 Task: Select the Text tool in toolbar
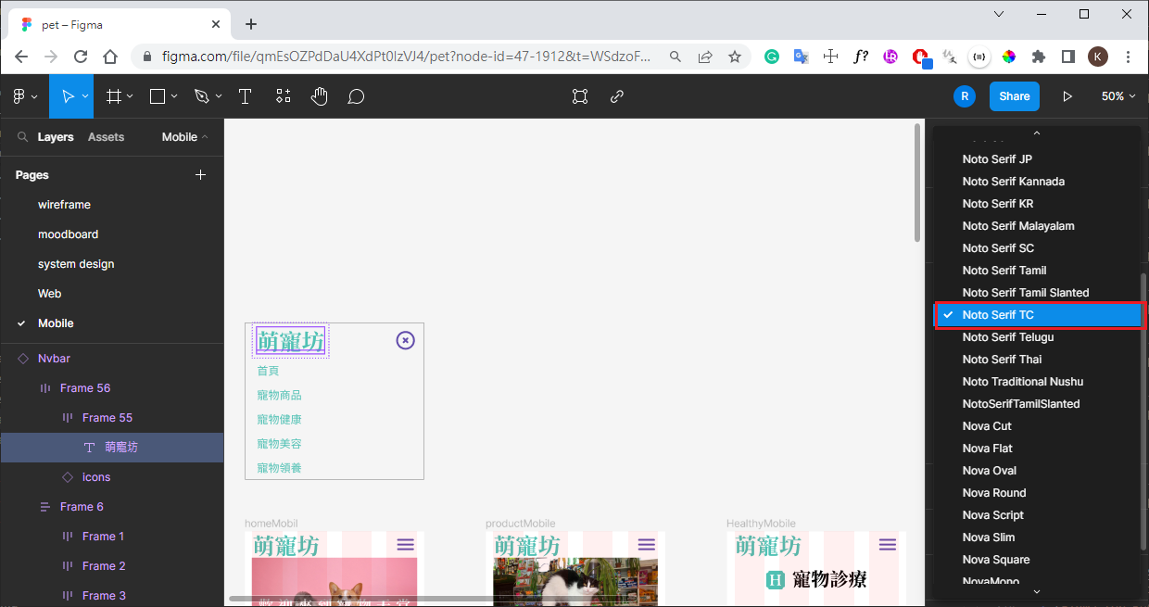[245, 96]
